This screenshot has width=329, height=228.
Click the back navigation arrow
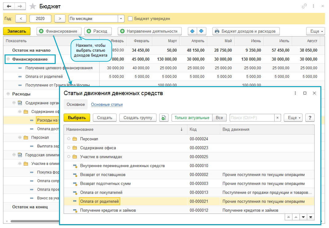(x=9, y=6)
